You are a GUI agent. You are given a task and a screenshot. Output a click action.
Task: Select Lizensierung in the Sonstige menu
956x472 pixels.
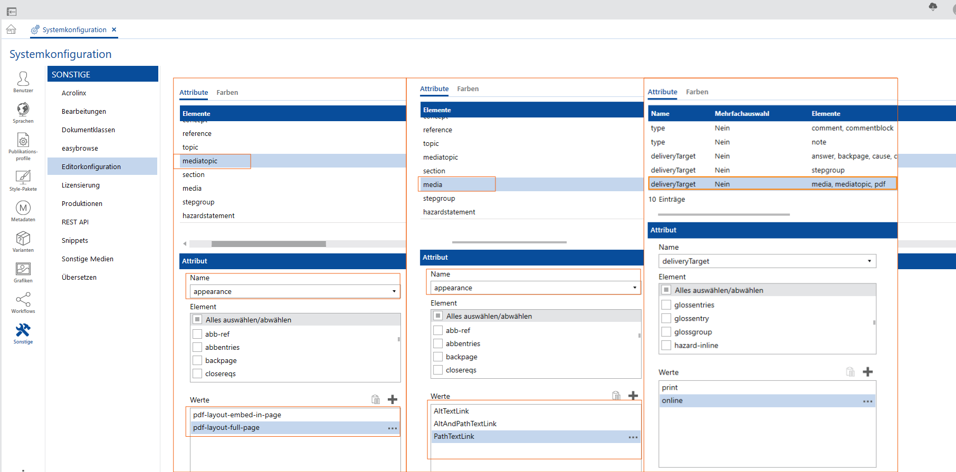point(81,185)
